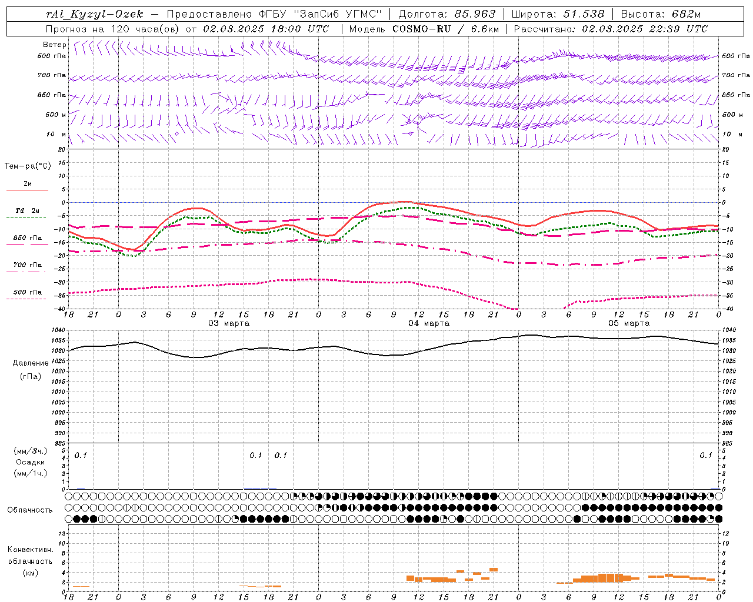This screenshot has height=602, width=753.
Task: Click the 500 гПа temperature legend entry
Action: point(27,292)
